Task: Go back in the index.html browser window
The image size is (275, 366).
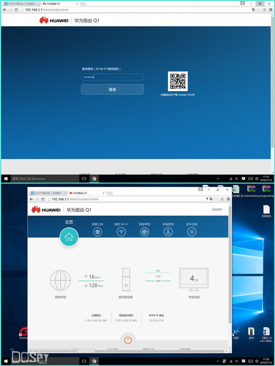Action: point(5,10)
